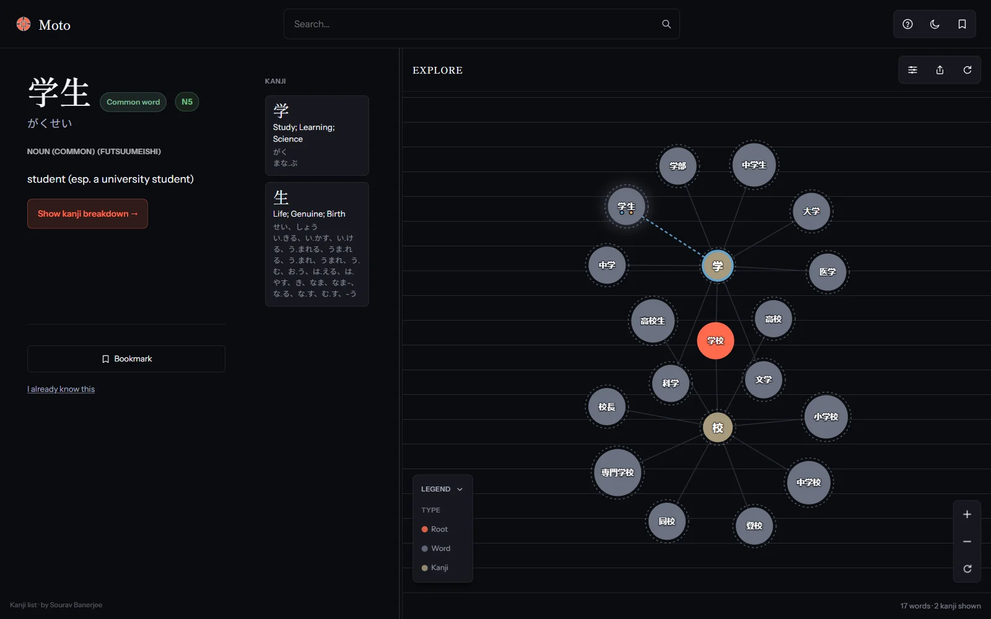Select the 医学 word node

coord(827,272)
